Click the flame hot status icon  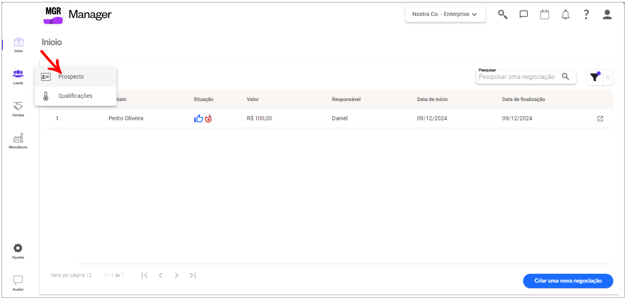pos(208,119)
